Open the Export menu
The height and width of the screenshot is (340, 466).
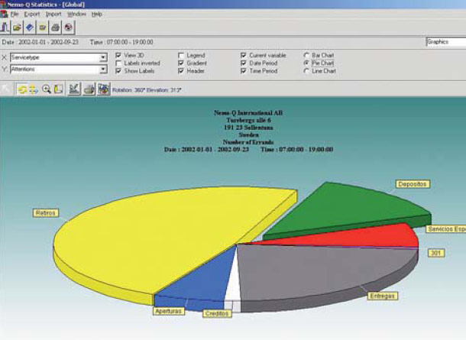click(31, 14)
